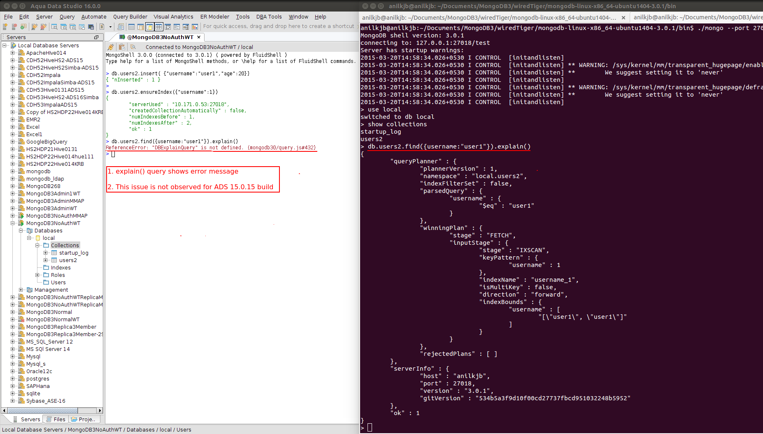This screenshot has height=434, width=763.
Task: Select the Servers tab at bottom
Action: 26,419
